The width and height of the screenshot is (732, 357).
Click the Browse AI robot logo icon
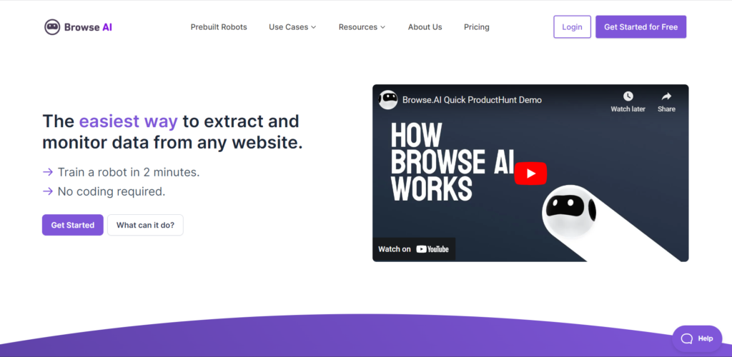click(52, 27)
